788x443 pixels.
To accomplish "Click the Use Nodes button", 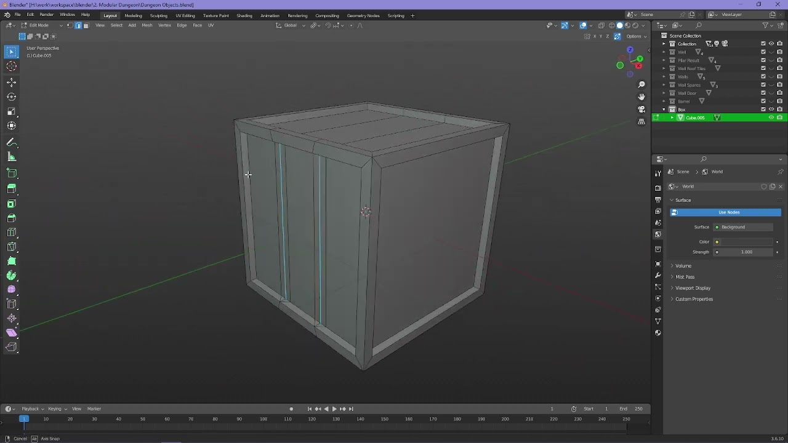I will 725,212.
